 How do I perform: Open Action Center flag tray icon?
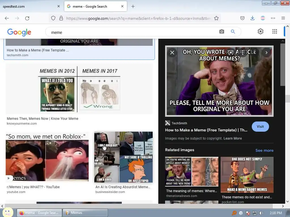248,213
